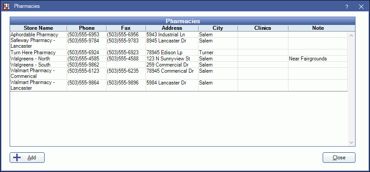Click the scrollbar up arrow in the grid
This screenshot has height=172, width=370.
(x=351, y=36)
